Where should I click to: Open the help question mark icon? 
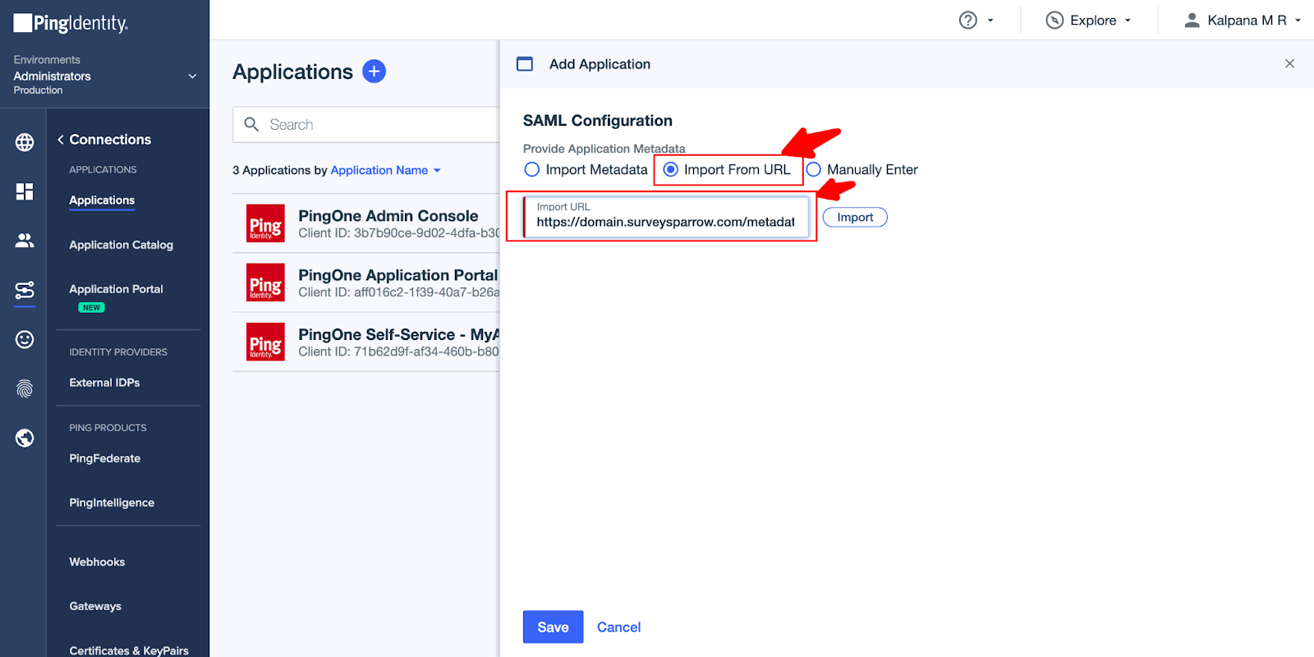[968, 21]
